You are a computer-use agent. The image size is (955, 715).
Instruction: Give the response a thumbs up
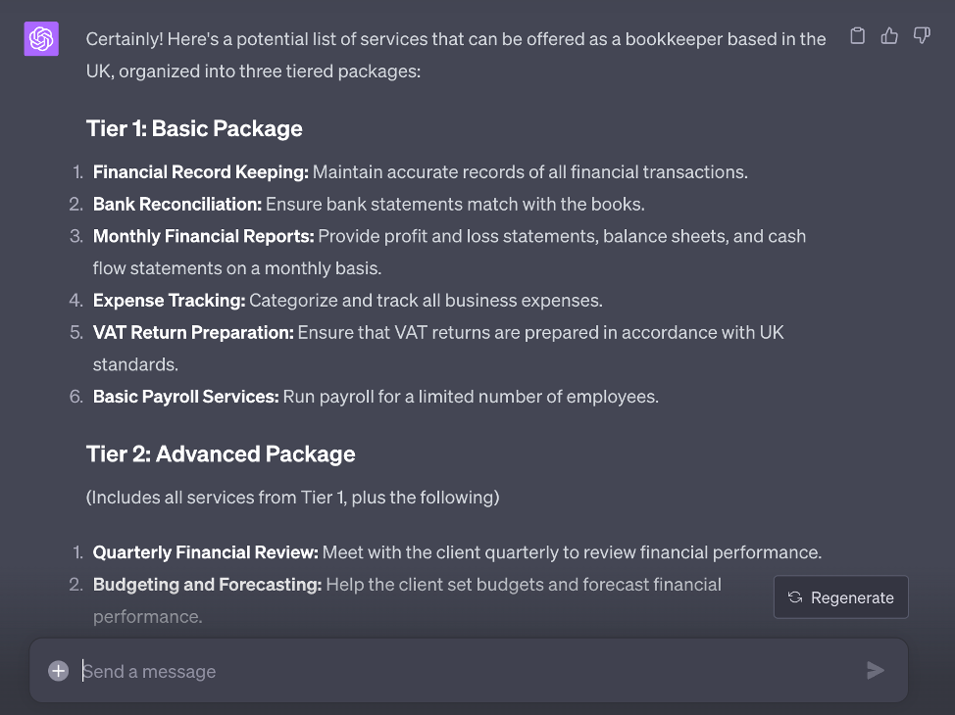[889, 36]
